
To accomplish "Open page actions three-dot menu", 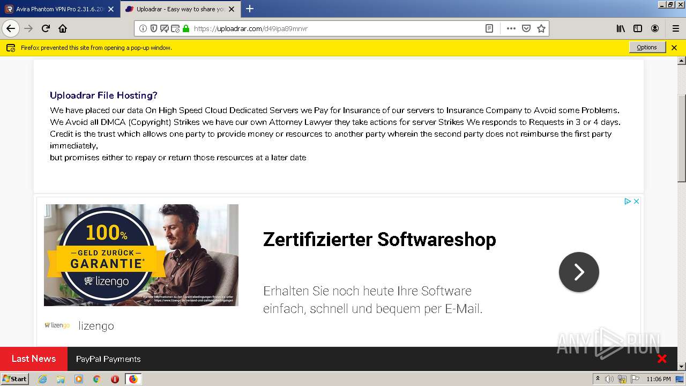I will point(511,28).
